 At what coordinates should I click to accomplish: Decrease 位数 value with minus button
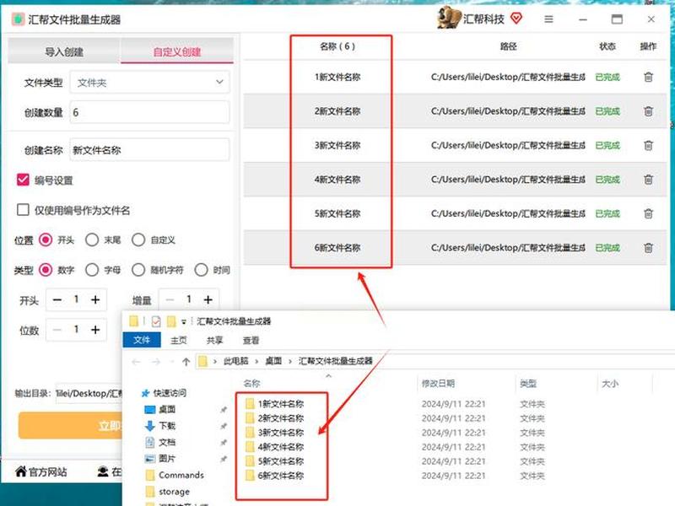(x=57, y=330)
